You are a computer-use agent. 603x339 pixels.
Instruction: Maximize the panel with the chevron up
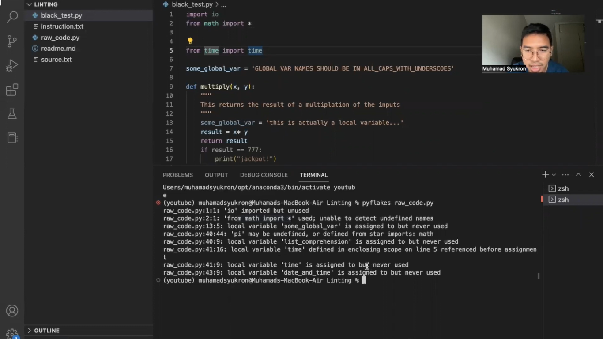(x=578, y=175)
